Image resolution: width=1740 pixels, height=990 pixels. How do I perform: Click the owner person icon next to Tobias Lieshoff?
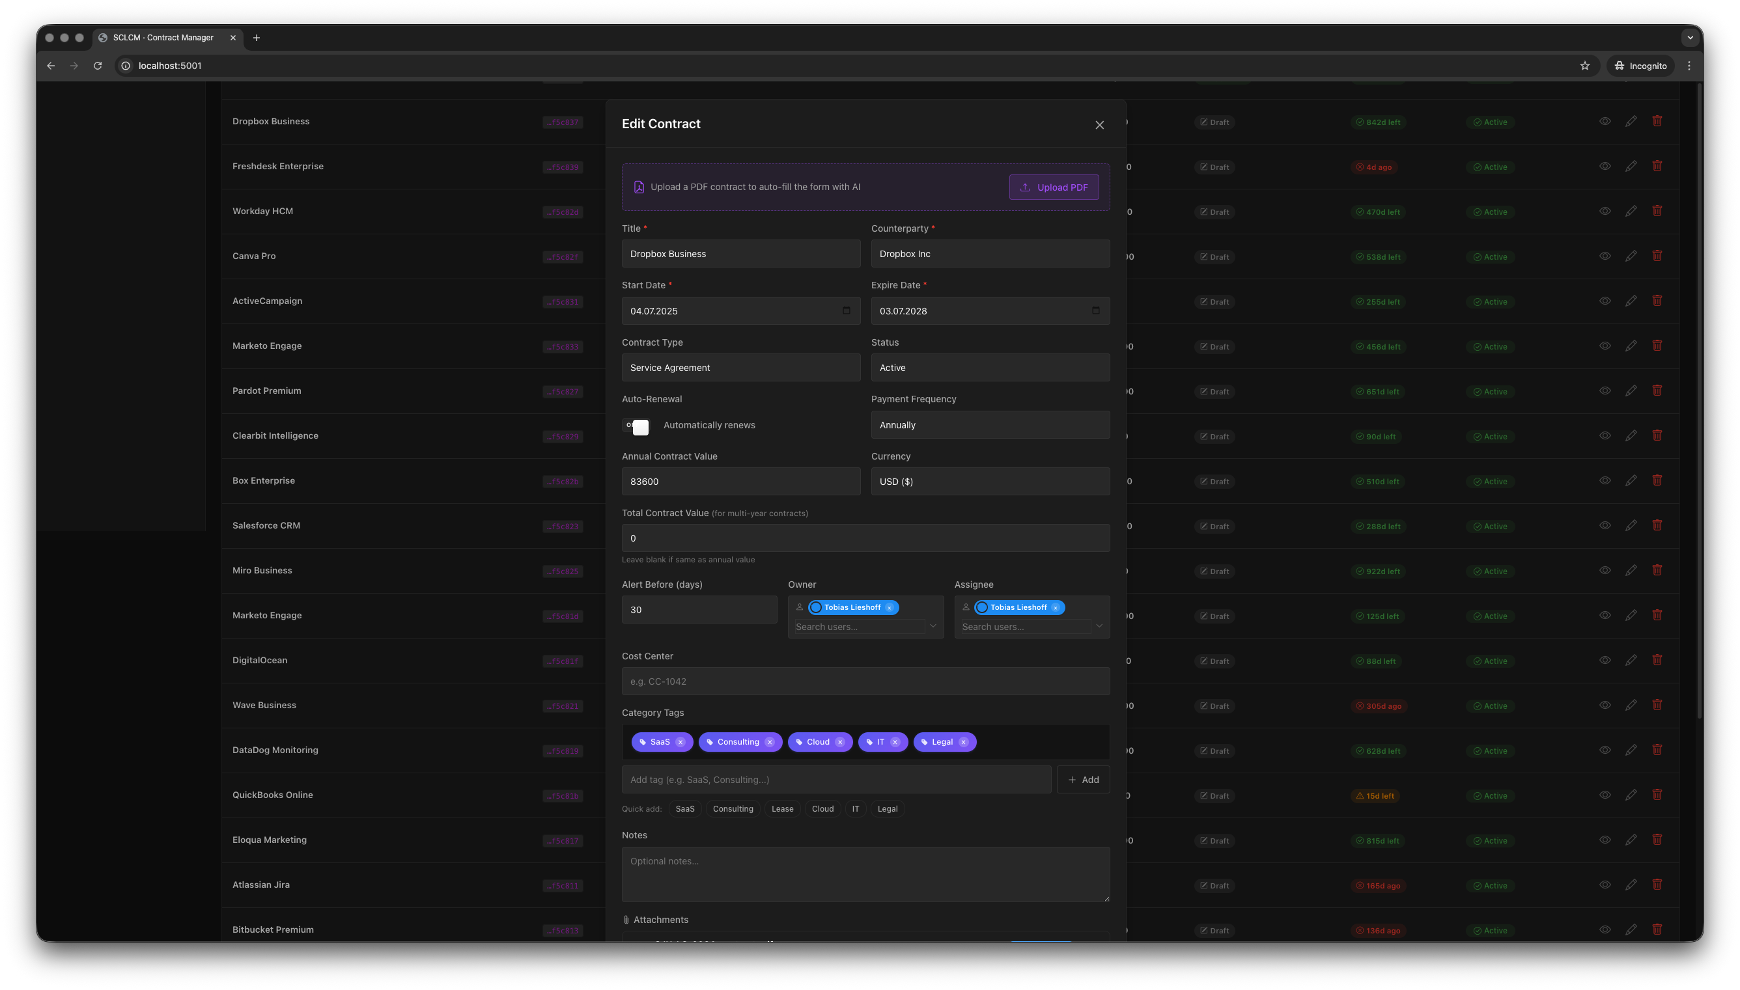pos(799,607)
